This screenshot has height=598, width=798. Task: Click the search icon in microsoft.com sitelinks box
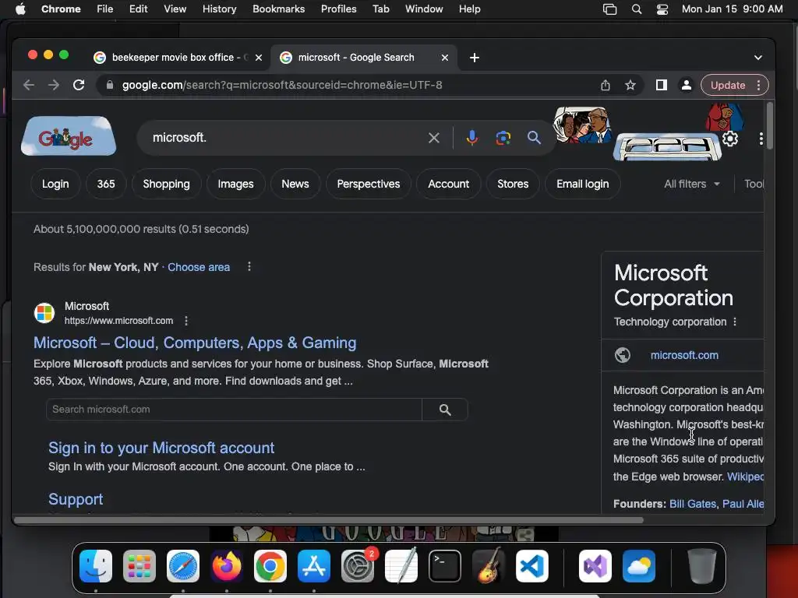[445, 410]
